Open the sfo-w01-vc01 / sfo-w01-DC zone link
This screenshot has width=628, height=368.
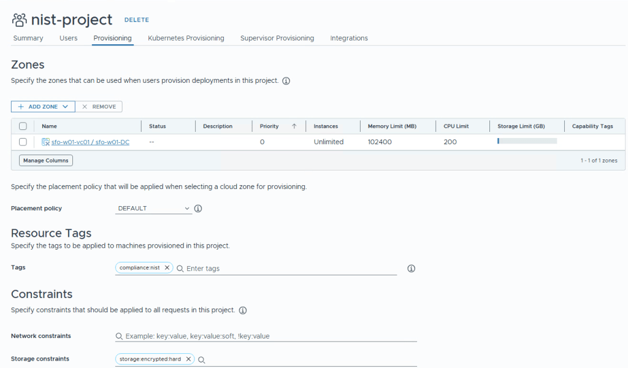click(90, 142)
